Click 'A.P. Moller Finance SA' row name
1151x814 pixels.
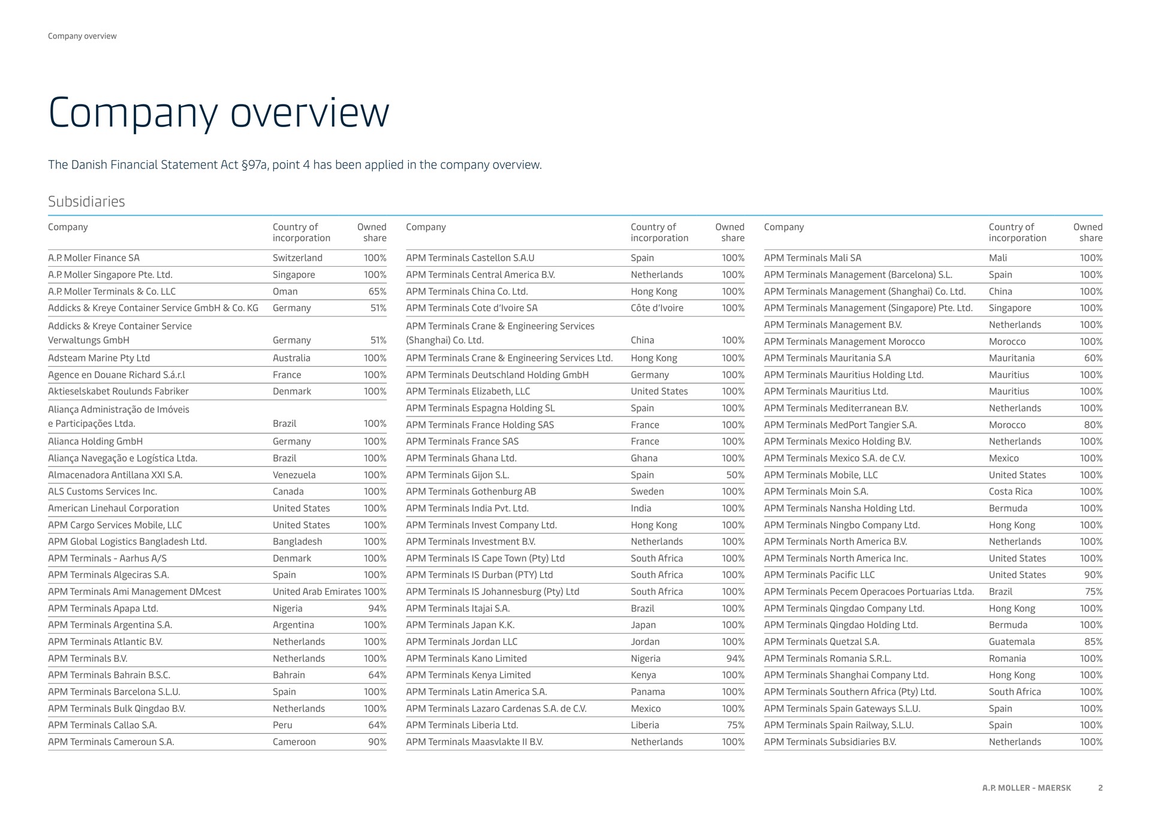click(94, 258)
